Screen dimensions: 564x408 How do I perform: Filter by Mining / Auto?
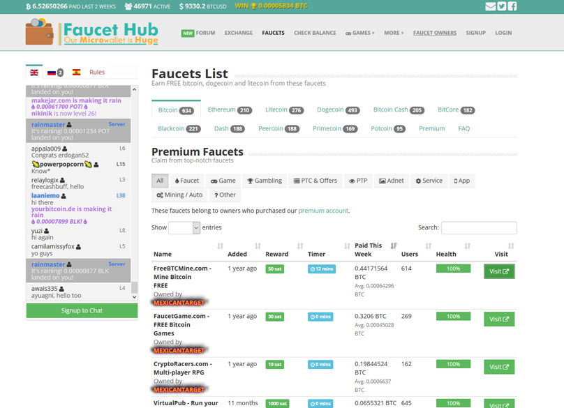(x=179, y=195)
